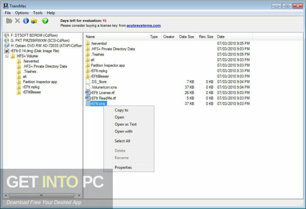Click the HFS+ Volume folder icon in tree

pyautogui.click(x=13, y=56)
